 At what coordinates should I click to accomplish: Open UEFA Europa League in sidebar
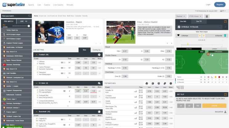[x=16, y=35]
